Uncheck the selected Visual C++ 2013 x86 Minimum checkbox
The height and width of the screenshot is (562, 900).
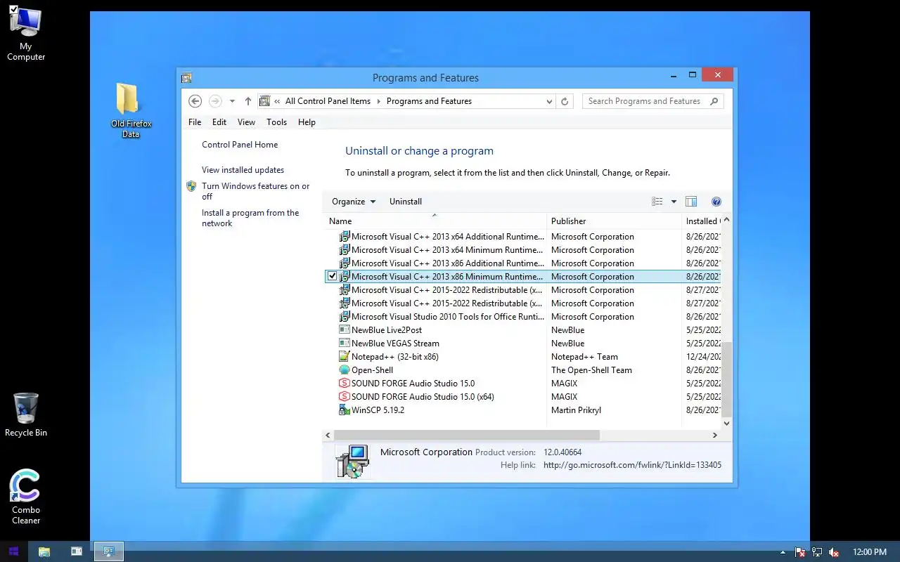(x=333, y=277)
